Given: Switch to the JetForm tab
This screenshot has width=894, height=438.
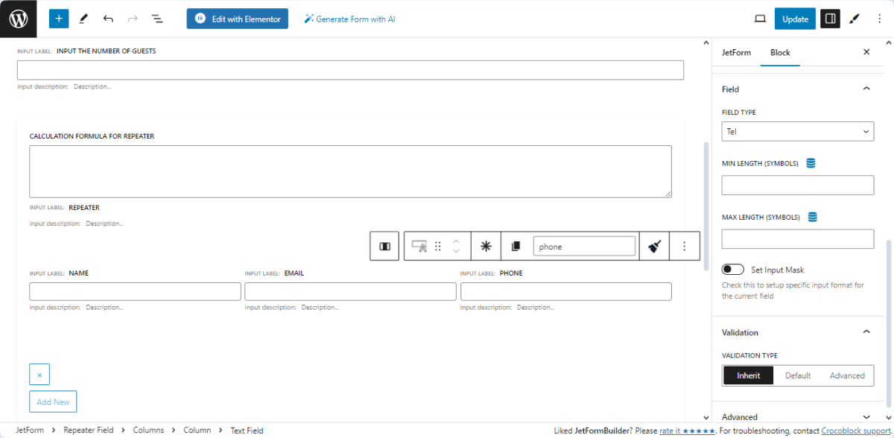Looking at the screenshot, I should pyautogui.click(x=736, y=52).
